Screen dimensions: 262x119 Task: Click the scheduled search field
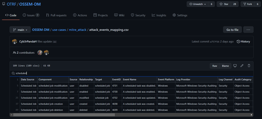coord(131,73)
